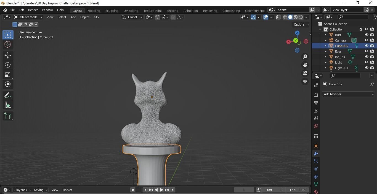Toggle Light viewport visibility eye
This screenshot has width=377, height=194.
pyautogui.click(x=367, y=62)
